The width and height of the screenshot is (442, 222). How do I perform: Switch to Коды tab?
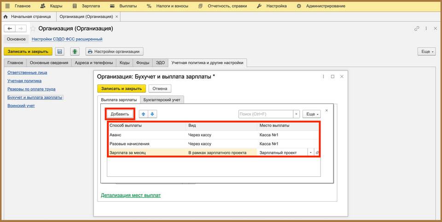pyautogui.click(x=125, y=63)
